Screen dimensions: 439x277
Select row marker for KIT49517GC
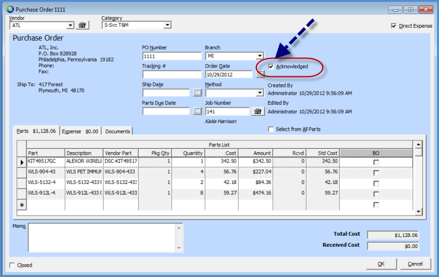click(x=22, y=162)
